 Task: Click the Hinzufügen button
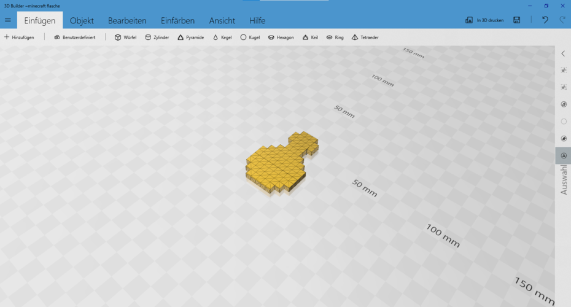click(x=19, y=37)
